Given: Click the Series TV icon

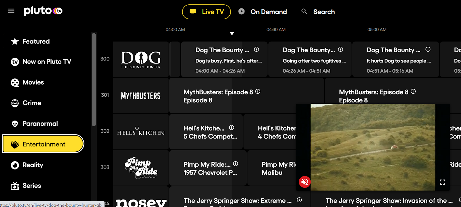Looking at the screenshot, I should [15, 186].
